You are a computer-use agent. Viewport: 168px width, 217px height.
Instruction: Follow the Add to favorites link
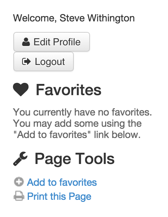click(x=62, y=182)
